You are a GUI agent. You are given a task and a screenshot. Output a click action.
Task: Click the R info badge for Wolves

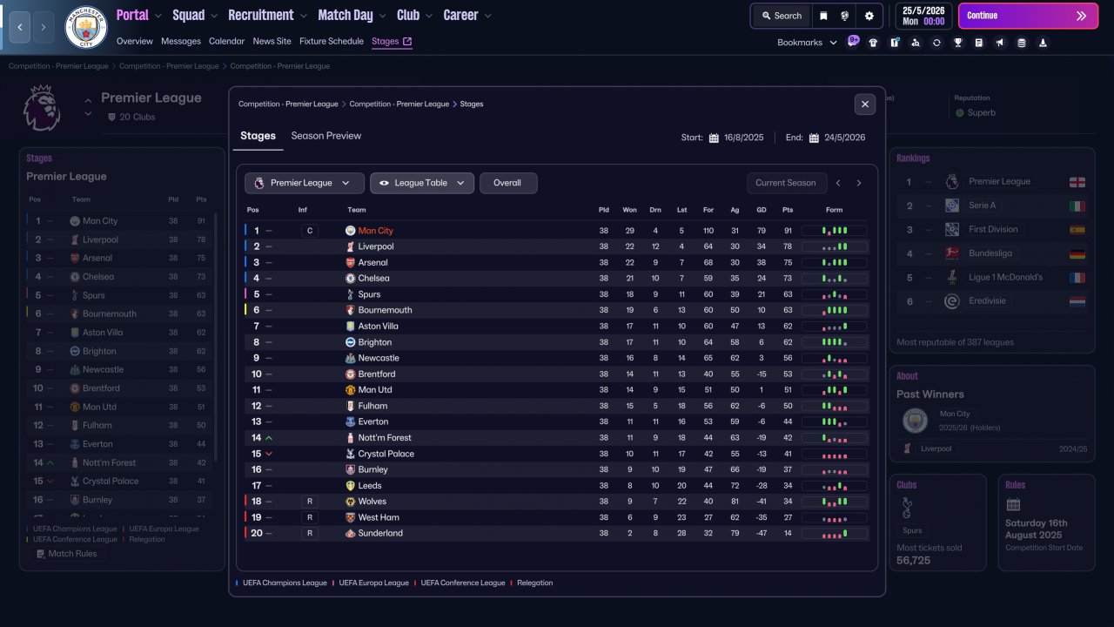(x=309, y=502)
